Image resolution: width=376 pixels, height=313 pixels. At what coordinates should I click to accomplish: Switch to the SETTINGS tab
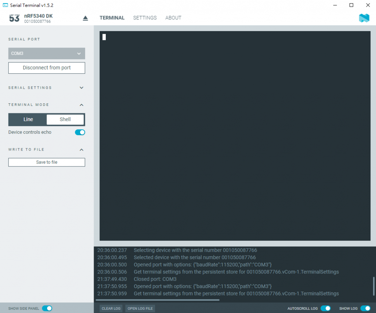[145, 18]
